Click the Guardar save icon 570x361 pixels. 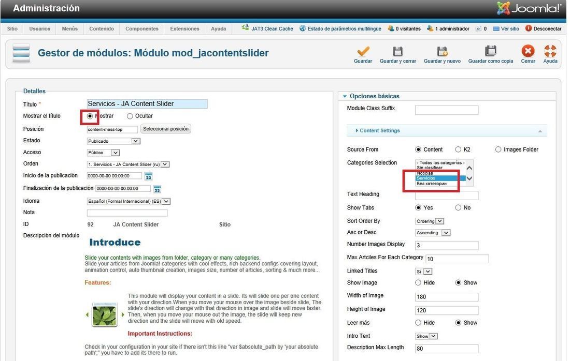coord(363,51)
